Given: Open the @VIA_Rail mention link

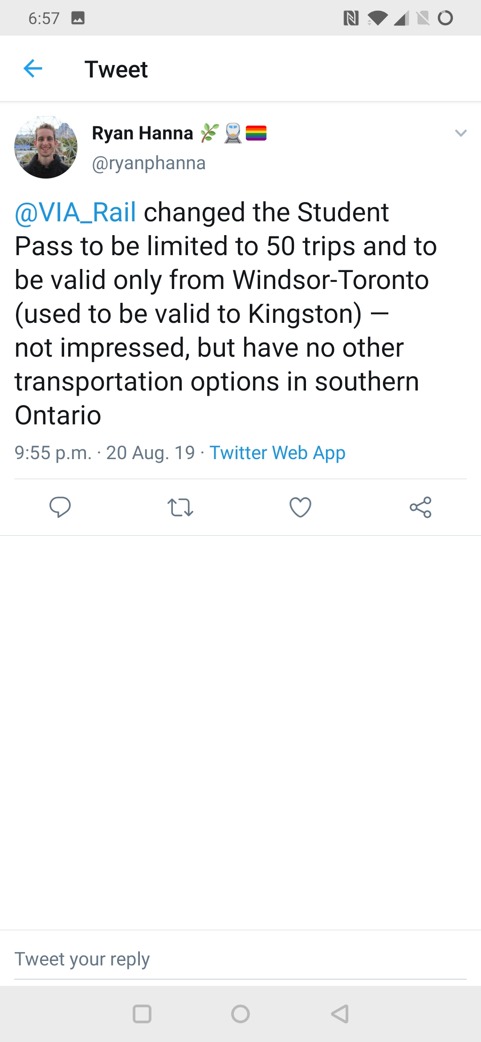Looking at the screenshot, I should (x=75, y=212).
